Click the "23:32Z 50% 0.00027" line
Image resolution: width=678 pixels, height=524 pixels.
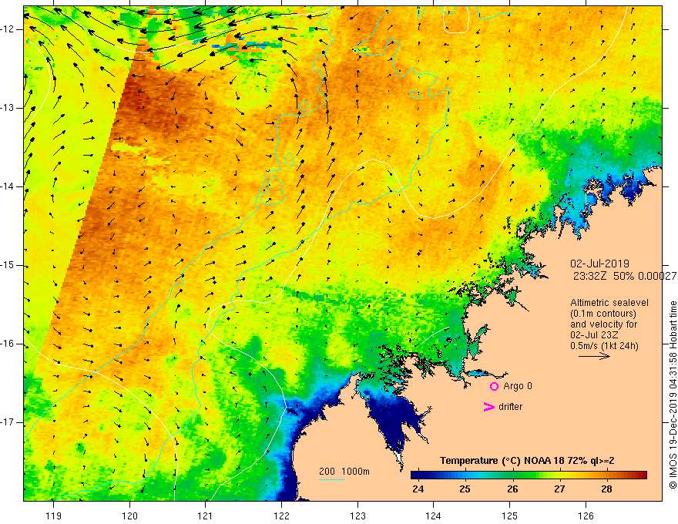click(x=625, y=277)
